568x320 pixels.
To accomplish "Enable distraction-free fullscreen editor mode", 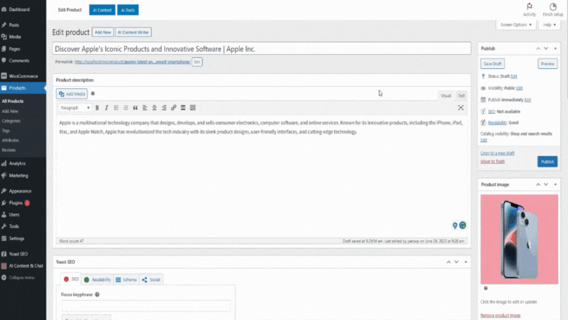I will (461, 107).
